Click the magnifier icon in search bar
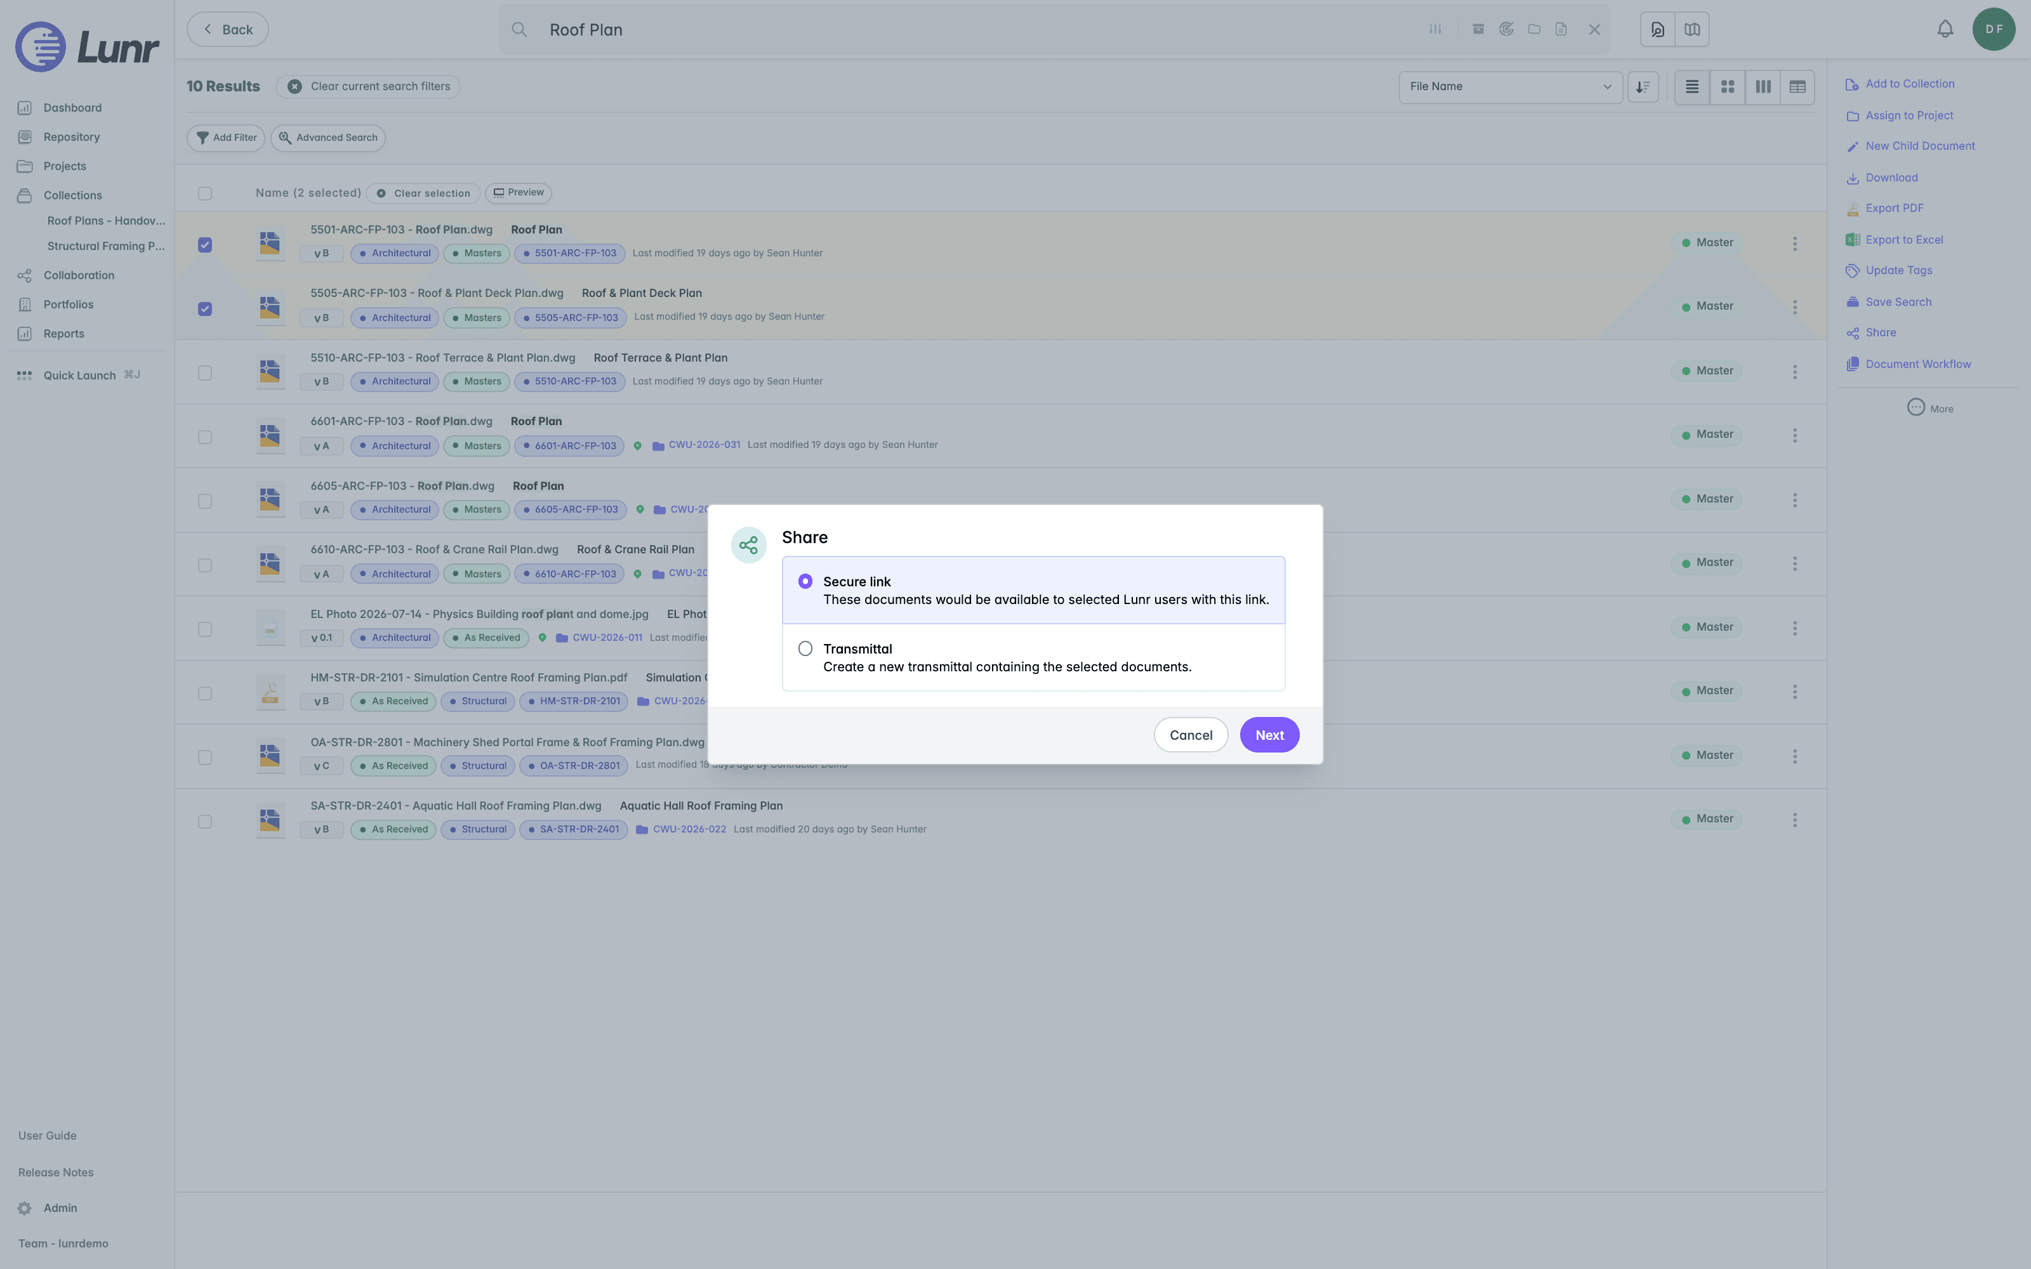 click(x=520, y=29)
